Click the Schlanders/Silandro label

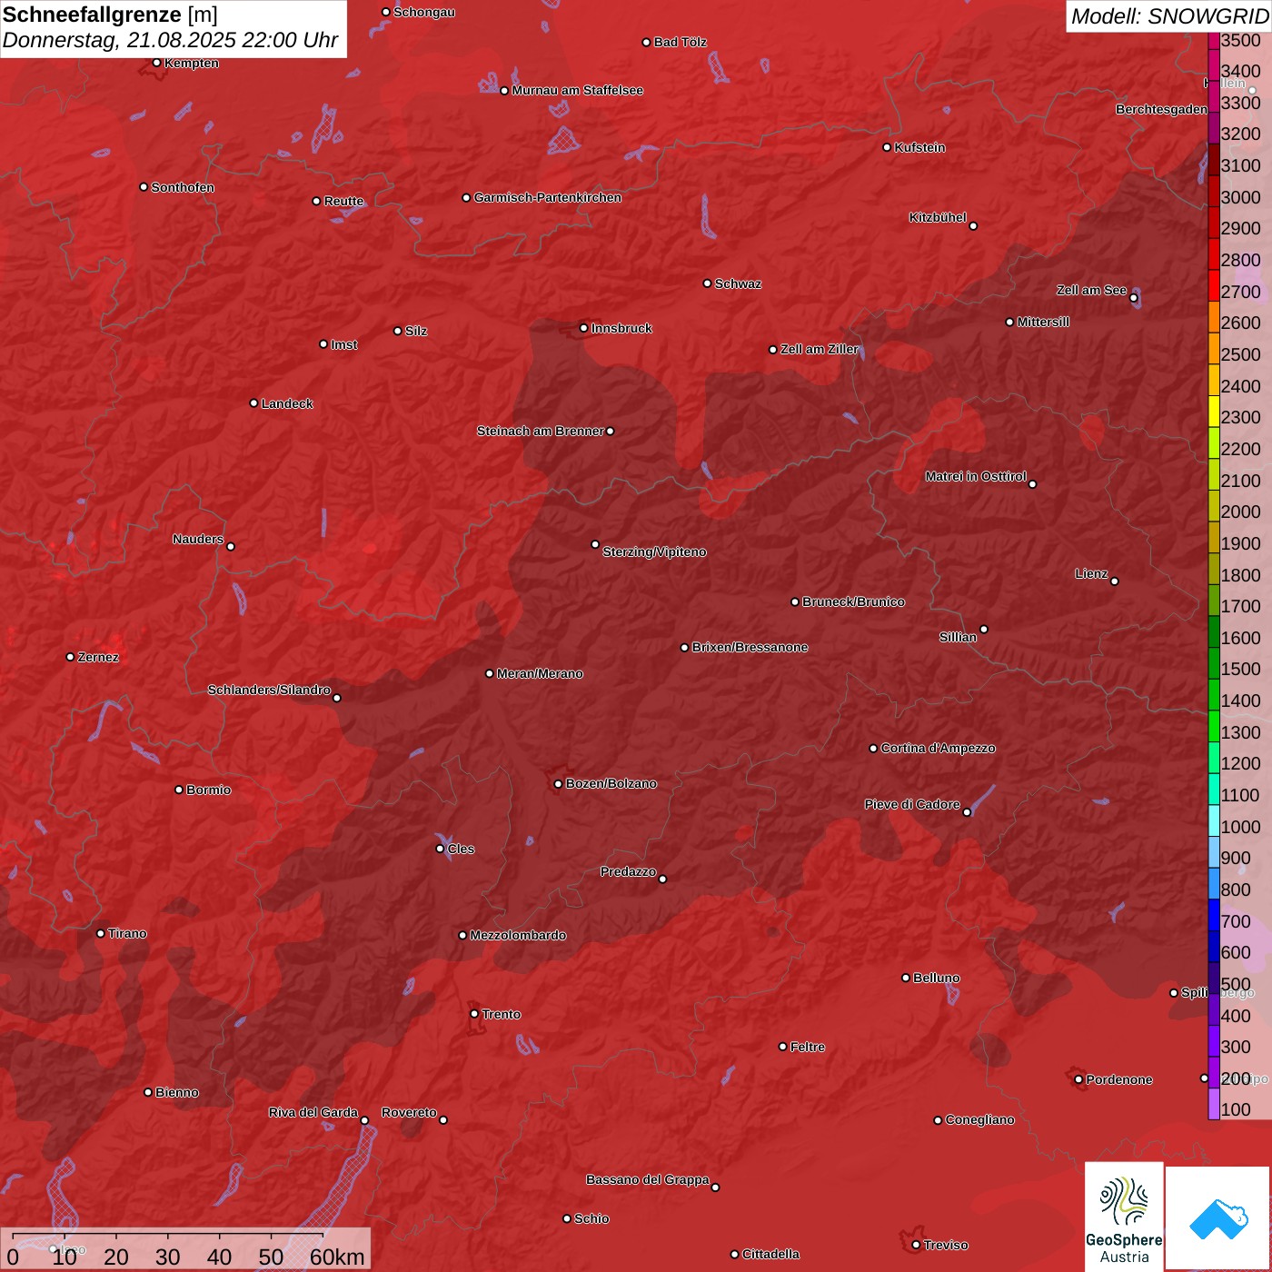[x=269, y=690]
